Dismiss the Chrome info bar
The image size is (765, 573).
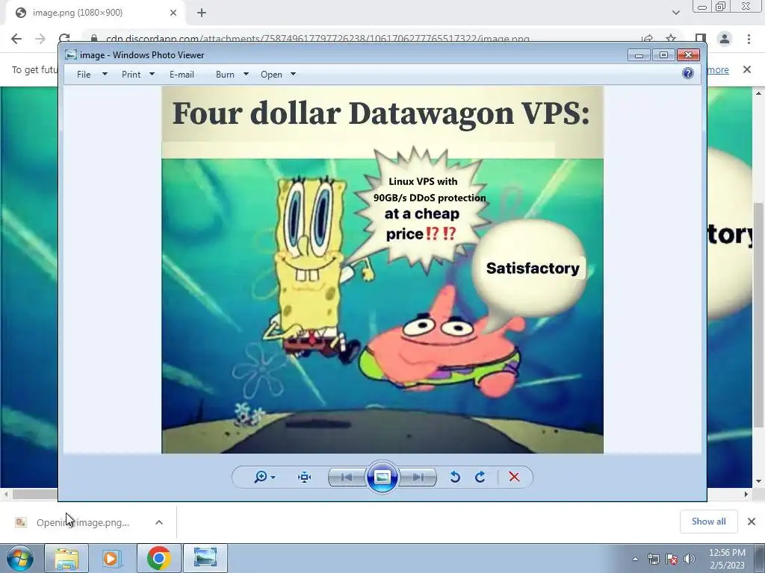(x=747, y=69)
